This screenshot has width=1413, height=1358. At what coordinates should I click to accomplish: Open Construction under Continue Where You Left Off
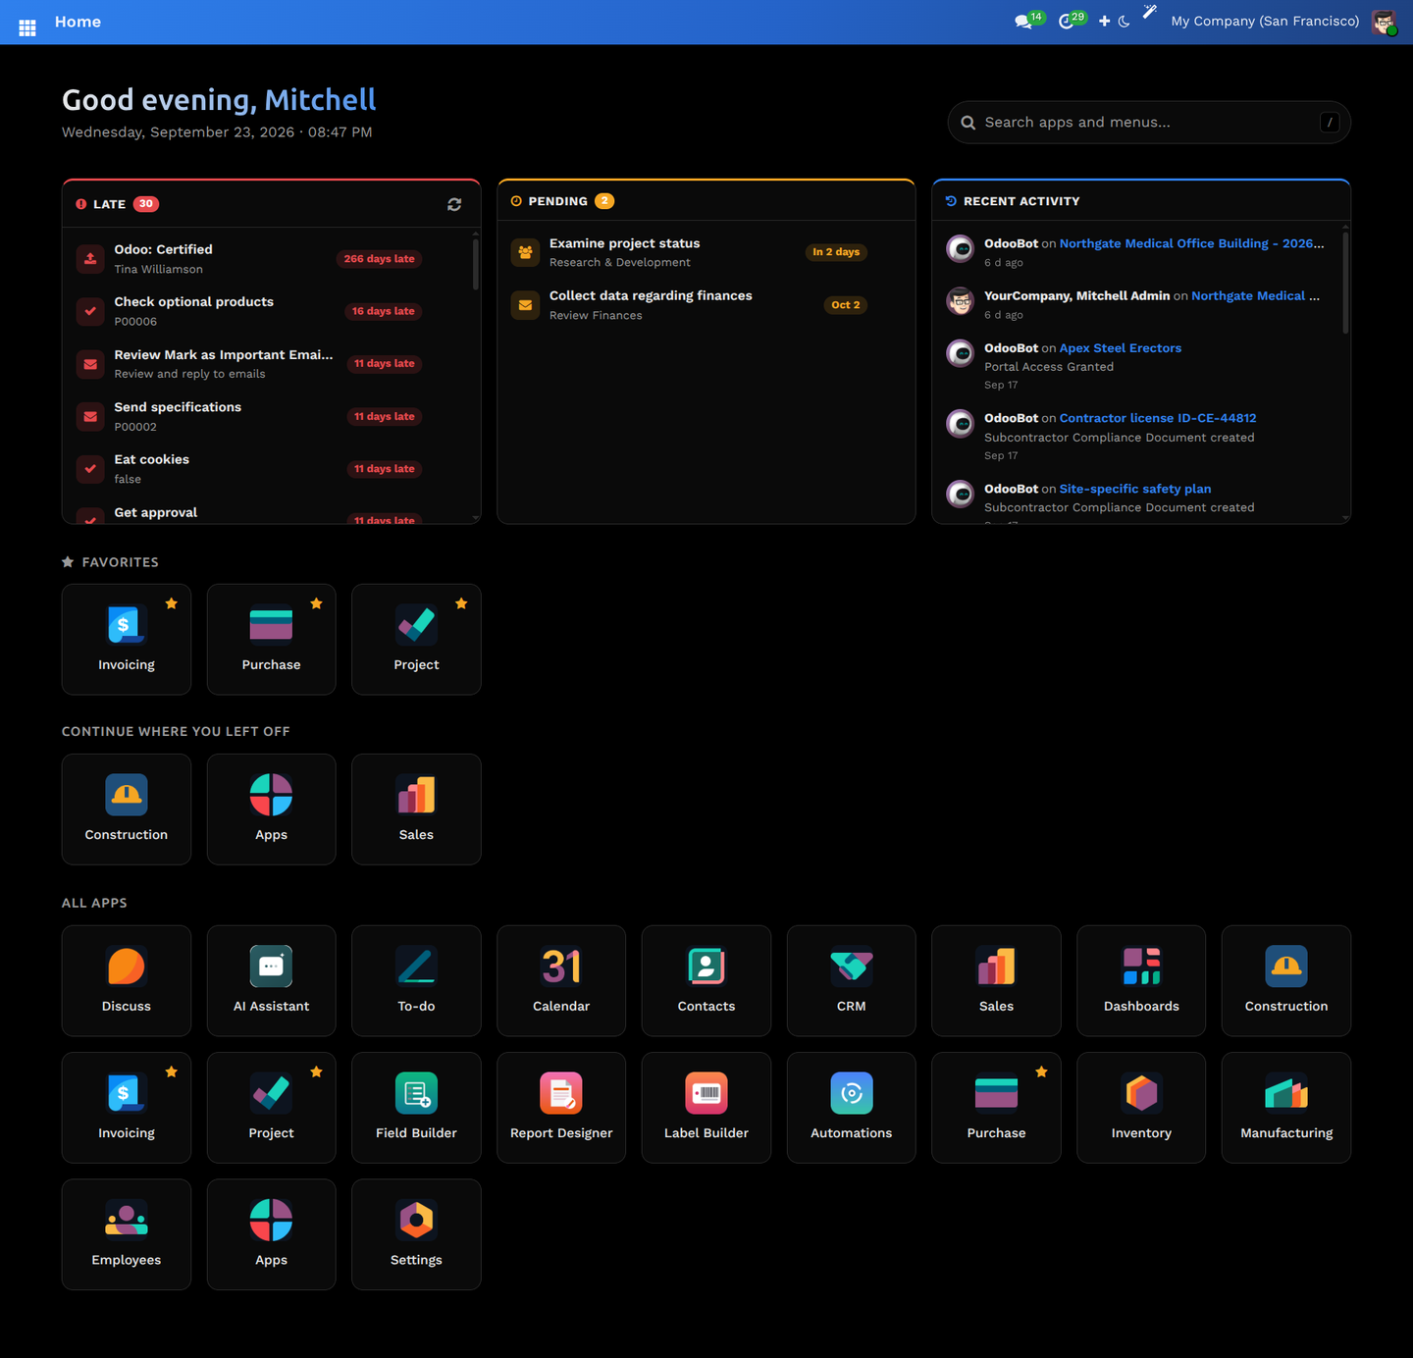tap(127, 810)
